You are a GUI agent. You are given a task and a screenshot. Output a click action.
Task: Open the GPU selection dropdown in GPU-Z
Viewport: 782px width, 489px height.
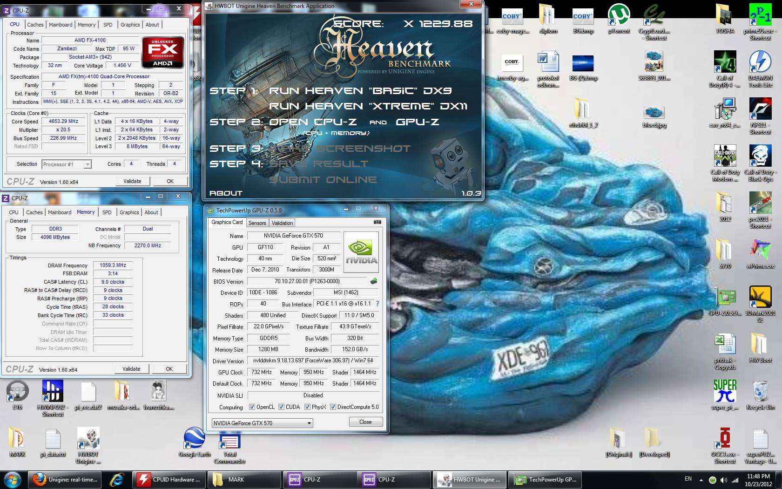[262, 423]
